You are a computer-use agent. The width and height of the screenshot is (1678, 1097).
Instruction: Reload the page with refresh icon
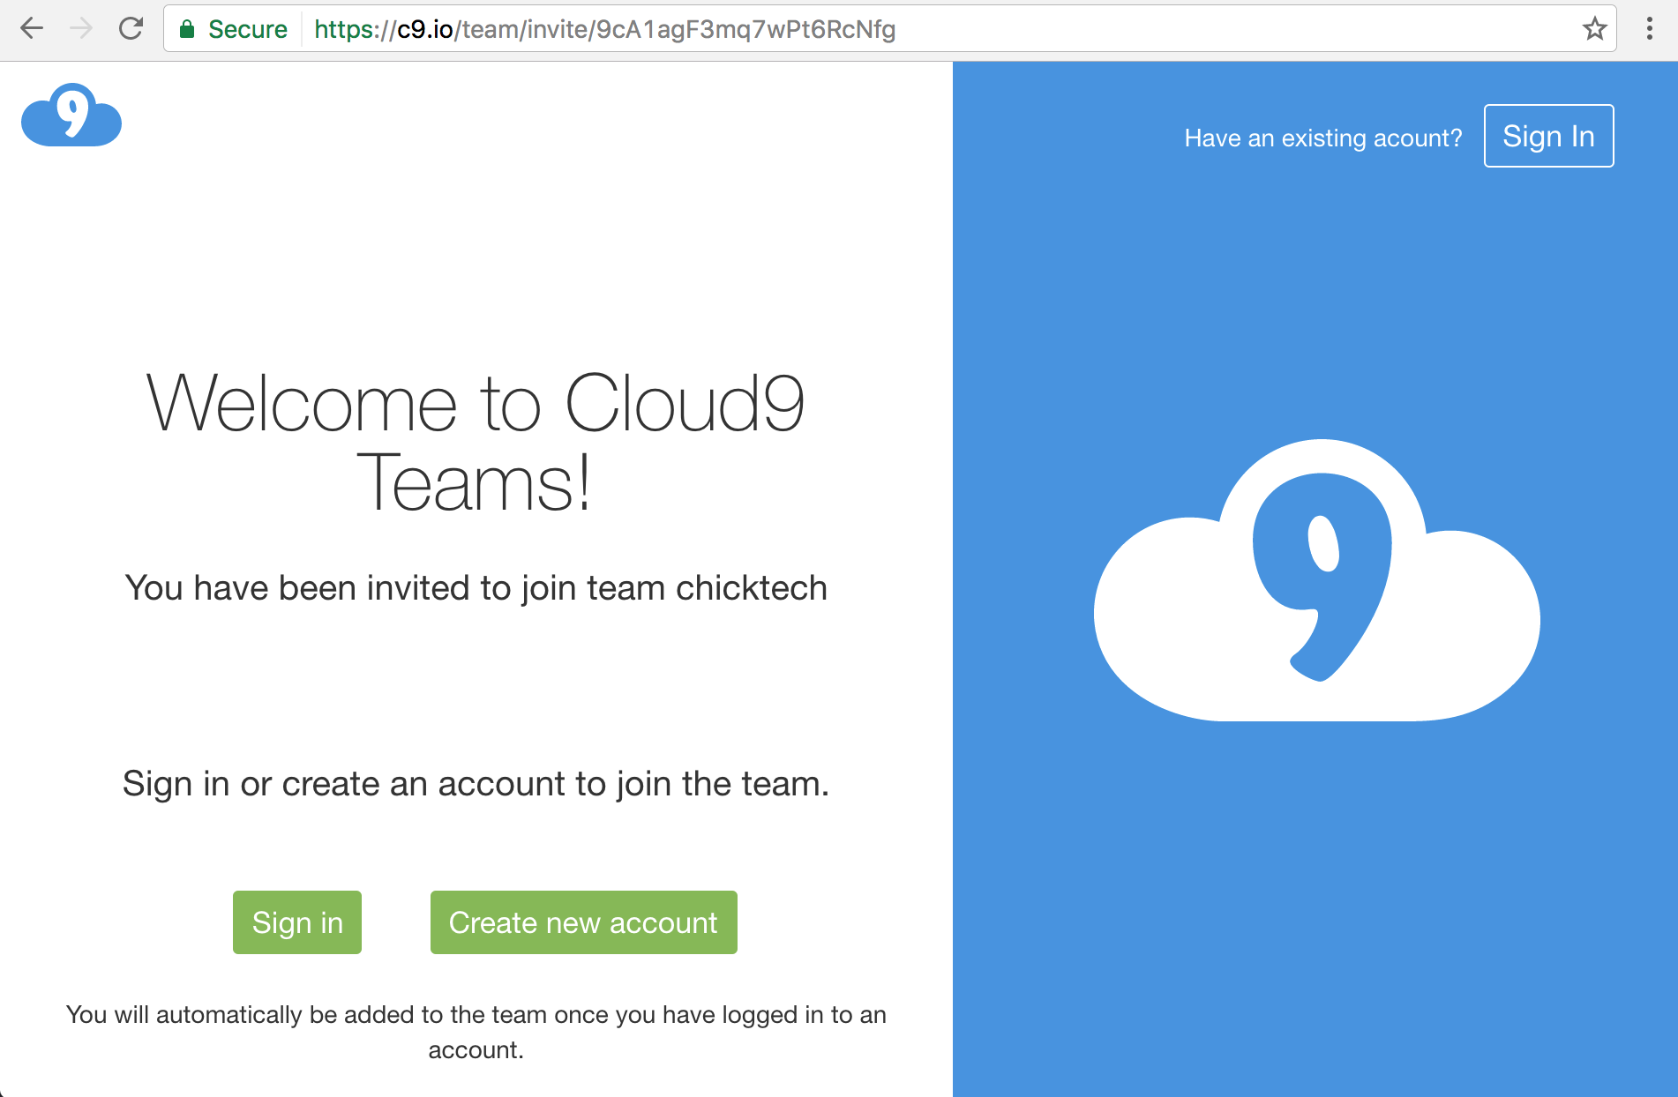click(131, 29)
